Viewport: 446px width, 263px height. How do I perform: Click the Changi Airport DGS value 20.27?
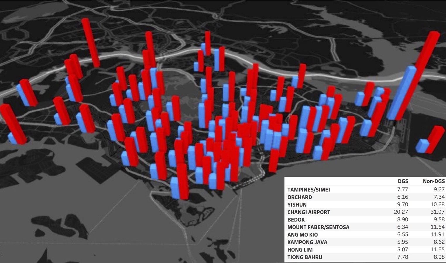point(402,212)
